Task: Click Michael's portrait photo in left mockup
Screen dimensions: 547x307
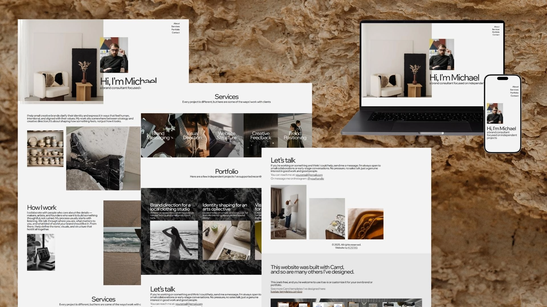Action: pyautogui.click(x=114, y=55)
